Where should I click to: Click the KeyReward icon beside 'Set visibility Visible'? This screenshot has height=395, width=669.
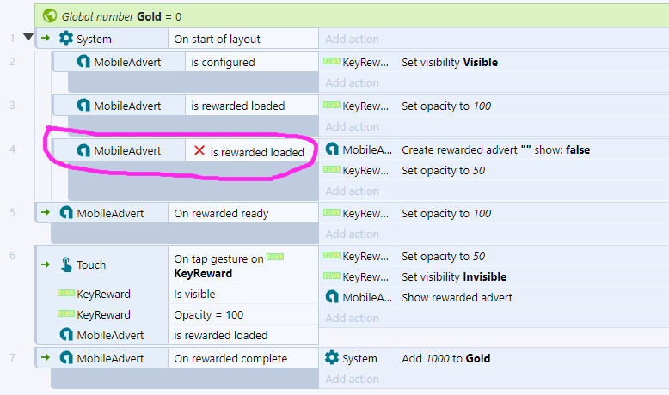[x=332, y=61]
